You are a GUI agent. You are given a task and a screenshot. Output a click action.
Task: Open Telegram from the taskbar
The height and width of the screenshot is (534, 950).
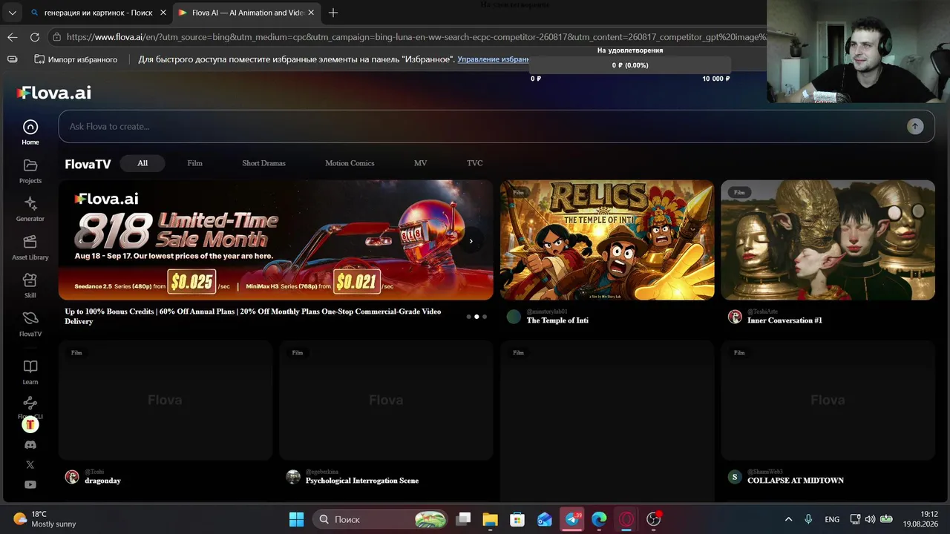572,519
